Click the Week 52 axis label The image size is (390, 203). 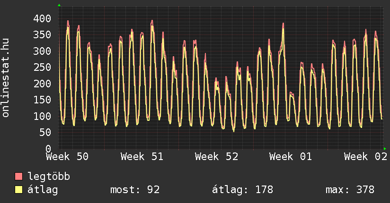point(216,157)
